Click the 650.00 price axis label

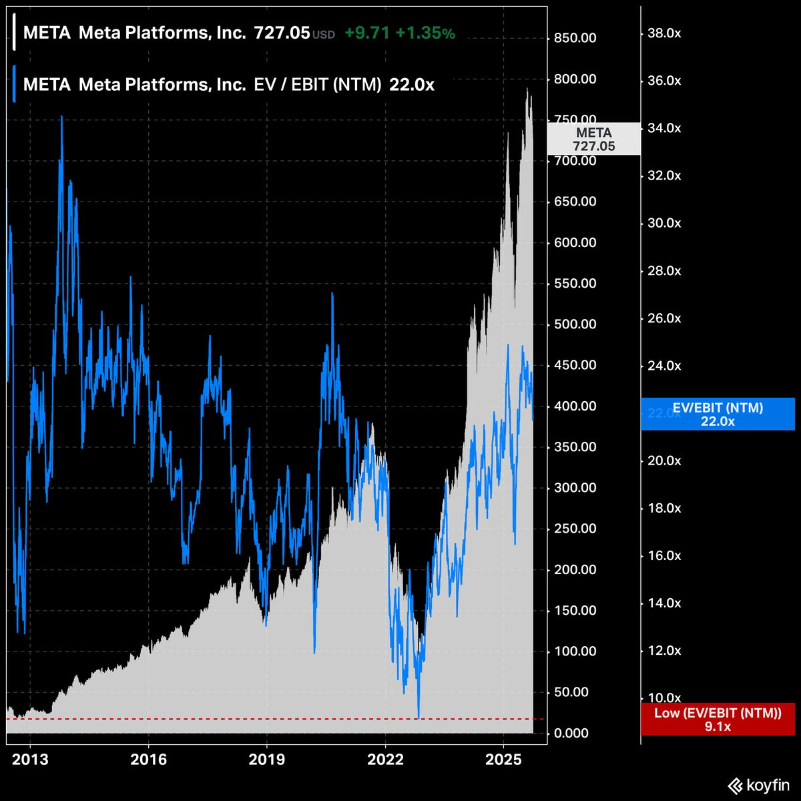pos(575,202)
